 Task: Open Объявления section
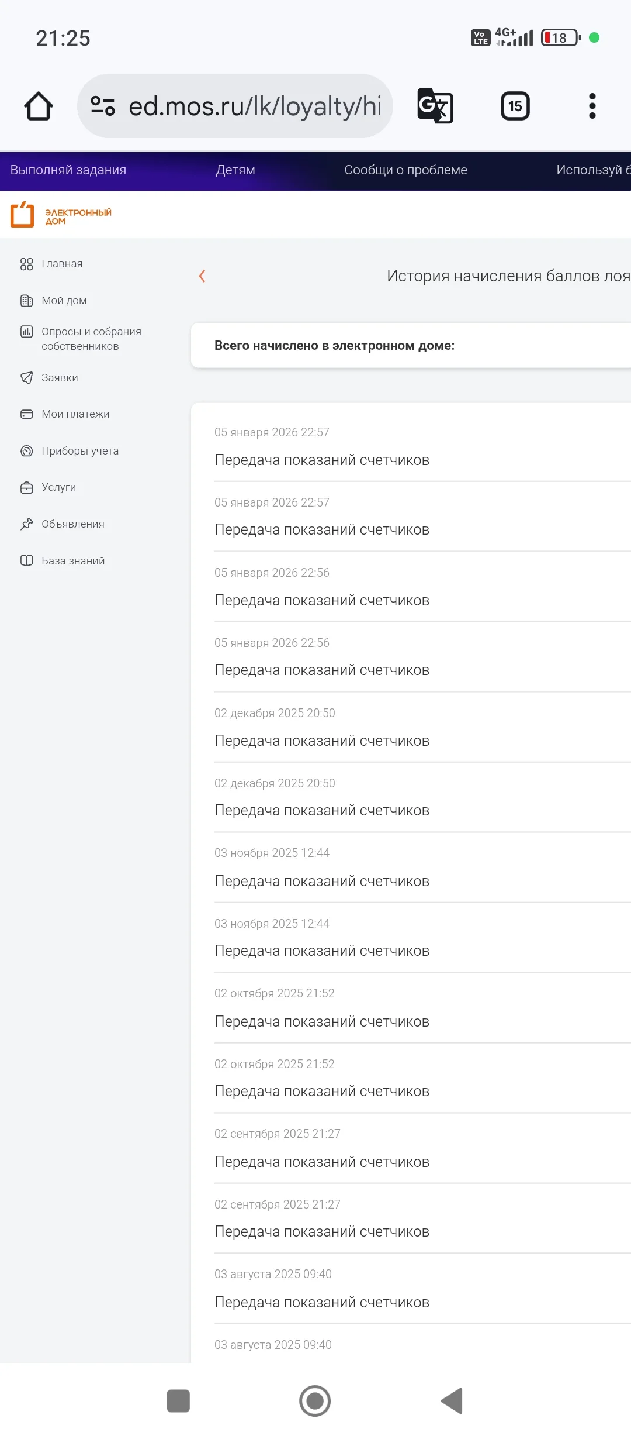click(63, 524)
